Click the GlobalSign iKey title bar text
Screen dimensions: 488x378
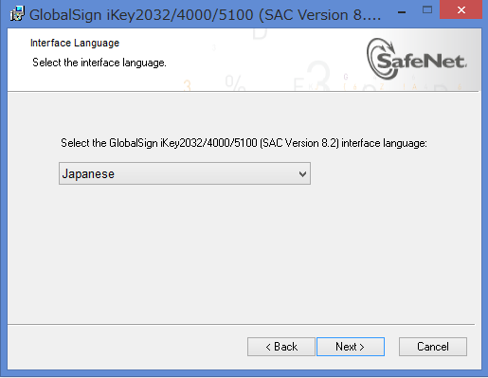pos(205,15)
